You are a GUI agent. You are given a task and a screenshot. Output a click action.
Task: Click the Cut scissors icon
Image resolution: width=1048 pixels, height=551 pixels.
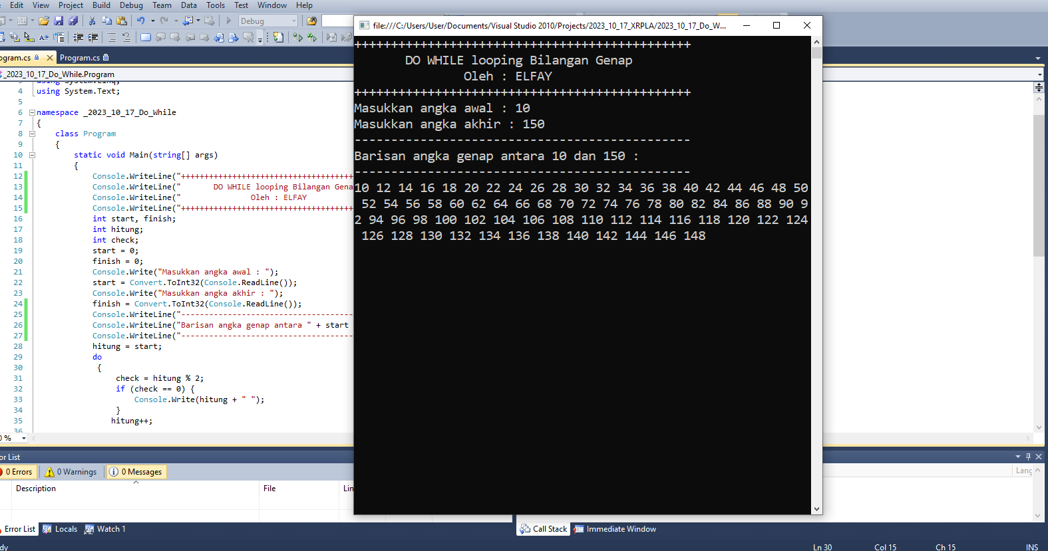[x=92, y=21]
